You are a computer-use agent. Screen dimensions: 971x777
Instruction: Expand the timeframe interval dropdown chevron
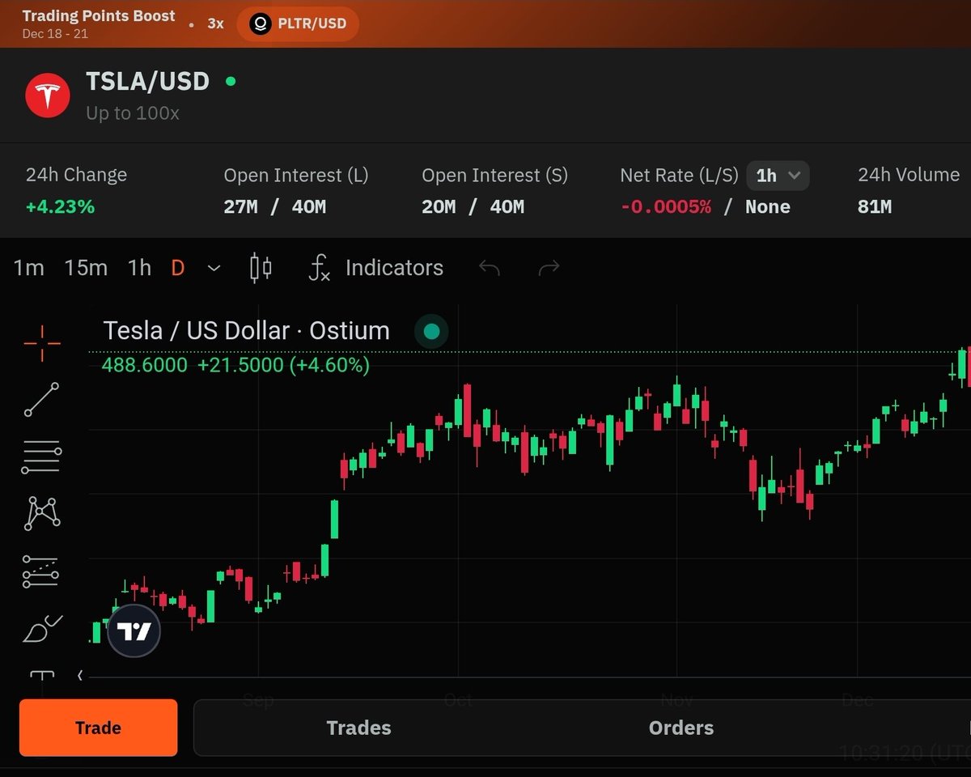(214, 268)
